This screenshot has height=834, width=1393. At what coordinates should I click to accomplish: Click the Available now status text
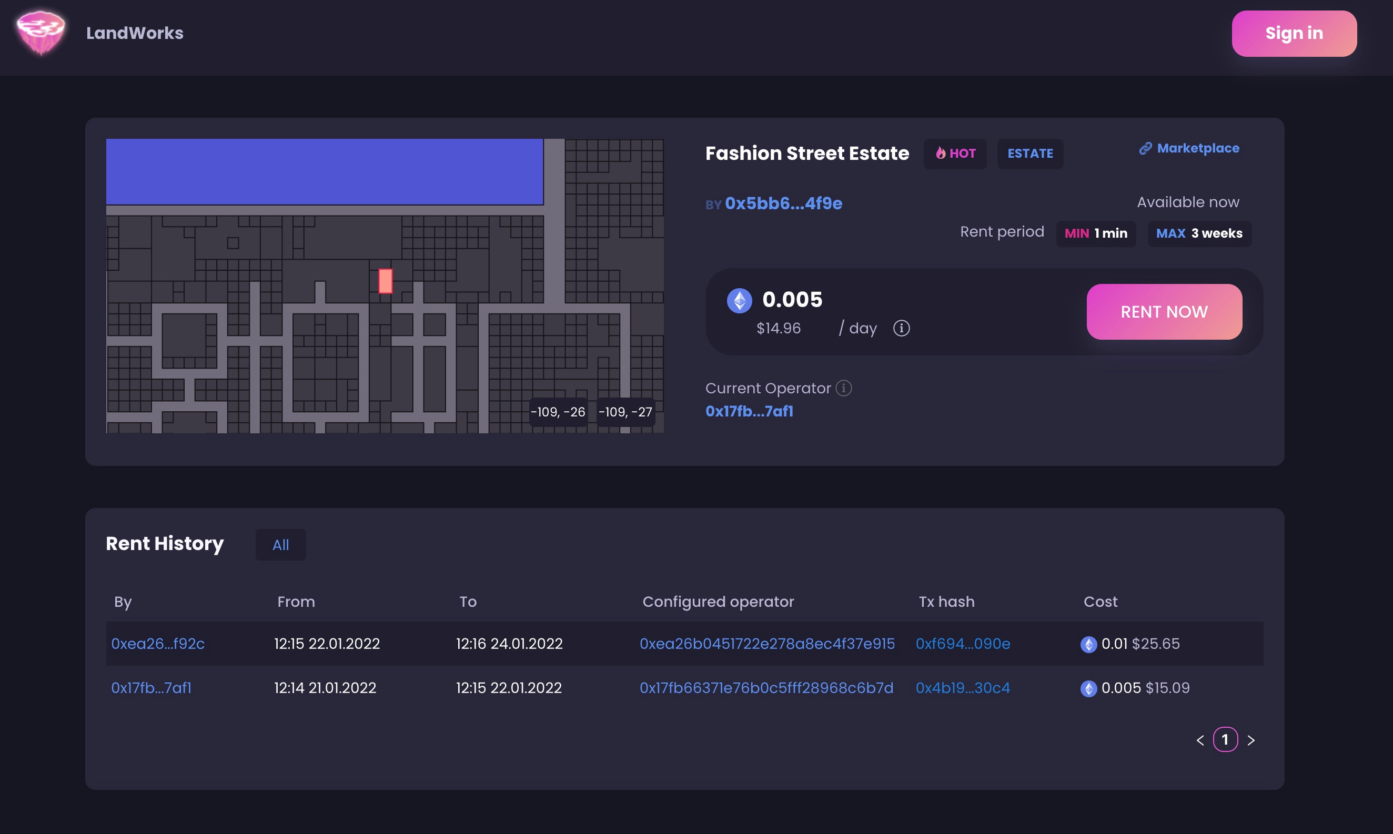tap(1188, 202)
